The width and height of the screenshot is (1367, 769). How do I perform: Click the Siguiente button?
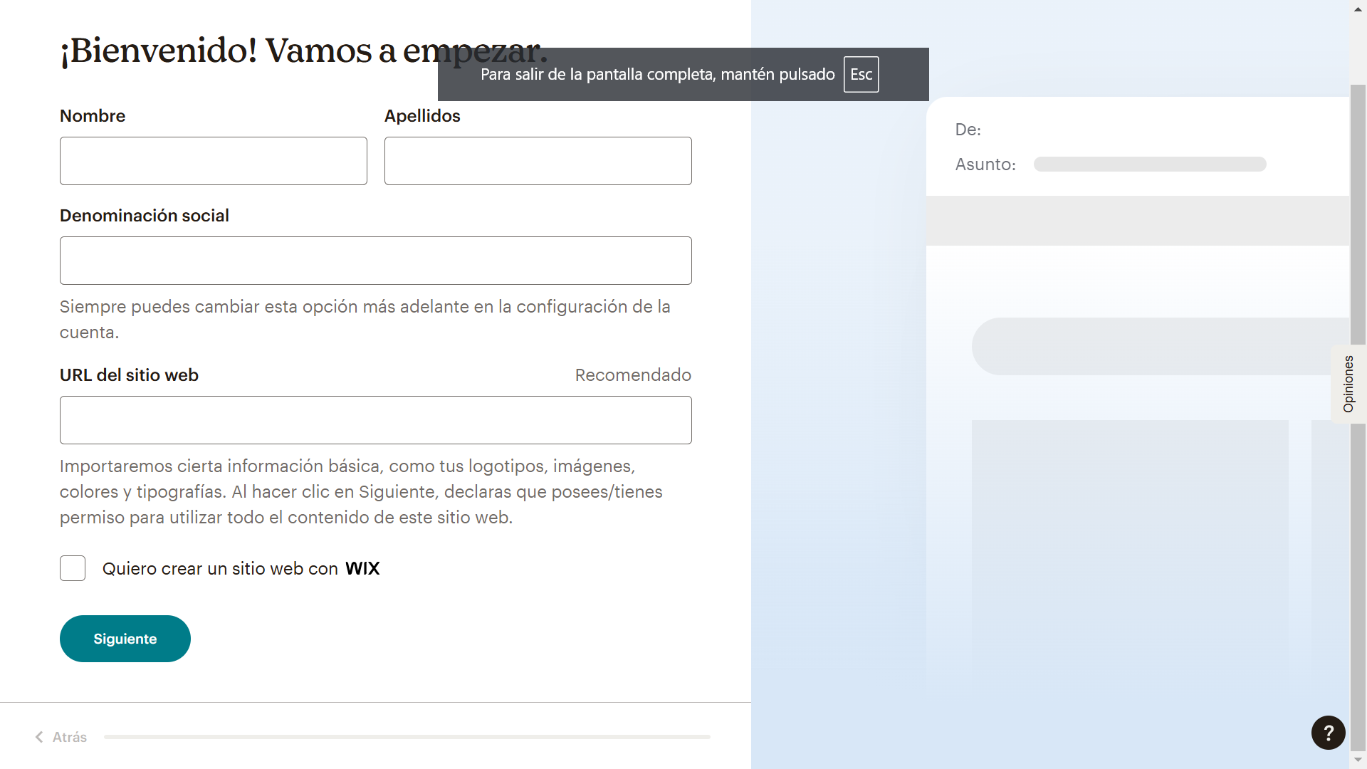pos(125,639)
